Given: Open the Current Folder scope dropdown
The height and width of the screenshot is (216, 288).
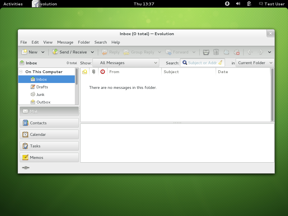Looking at the screenshot, I should coord(255,63).
